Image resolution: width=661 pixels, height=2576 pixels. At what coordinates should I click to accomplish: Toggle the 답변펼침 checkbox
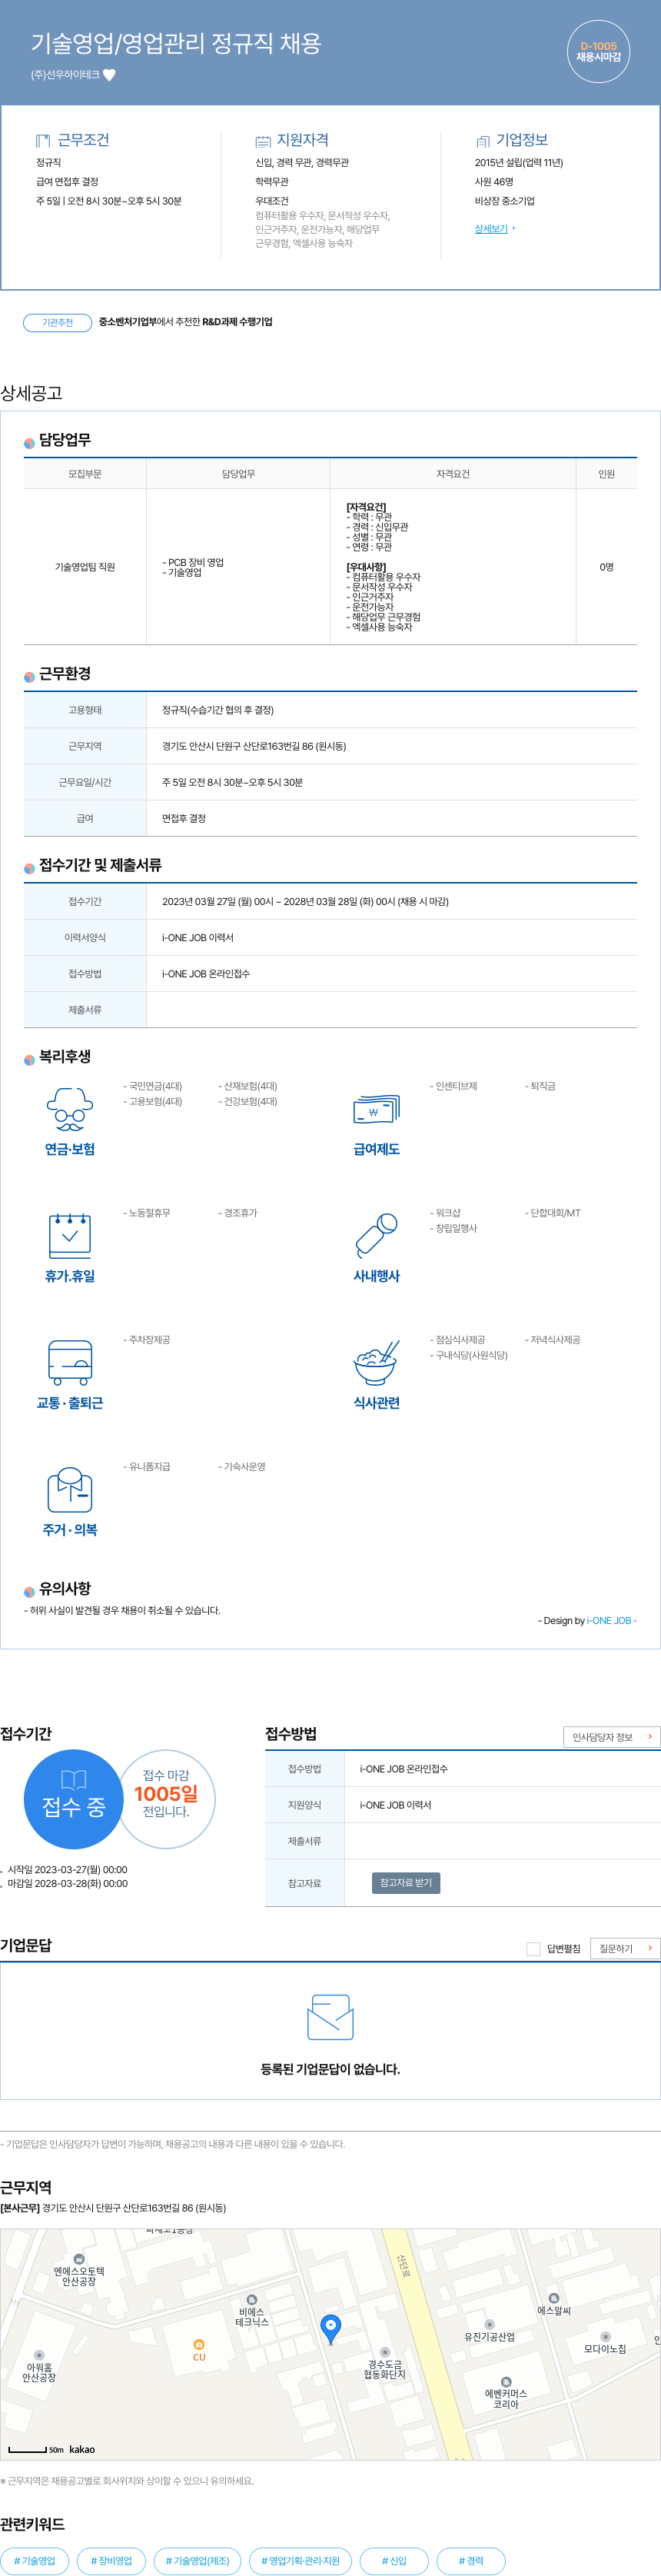pos(533,1949)
